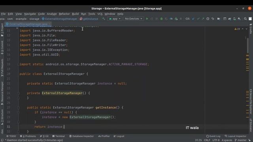The height and width of the screenshot is (142, 253).
Task: Collapse the import block fold arrow
Action: coord(17,28)
